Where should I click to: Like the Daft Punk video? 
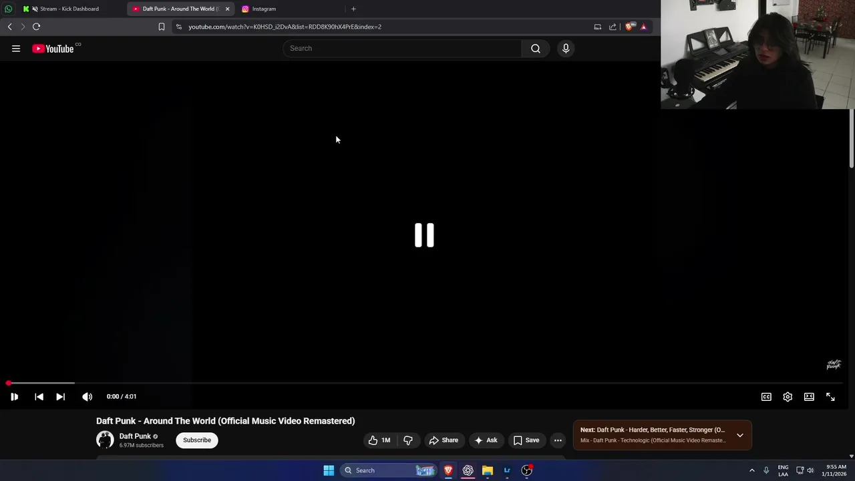pos(379,440)
